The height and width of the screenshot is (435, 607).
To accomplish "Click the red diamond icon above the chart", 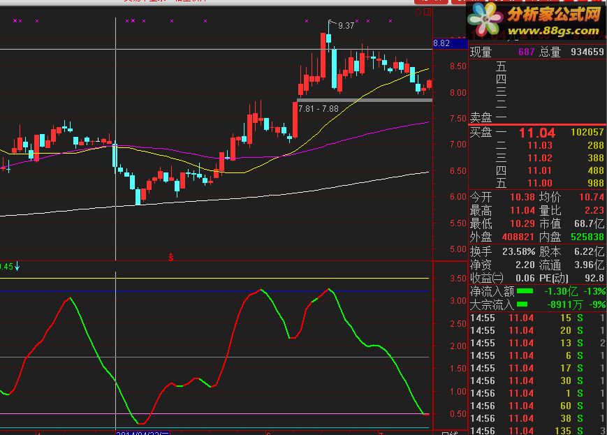I will (418, 13).
